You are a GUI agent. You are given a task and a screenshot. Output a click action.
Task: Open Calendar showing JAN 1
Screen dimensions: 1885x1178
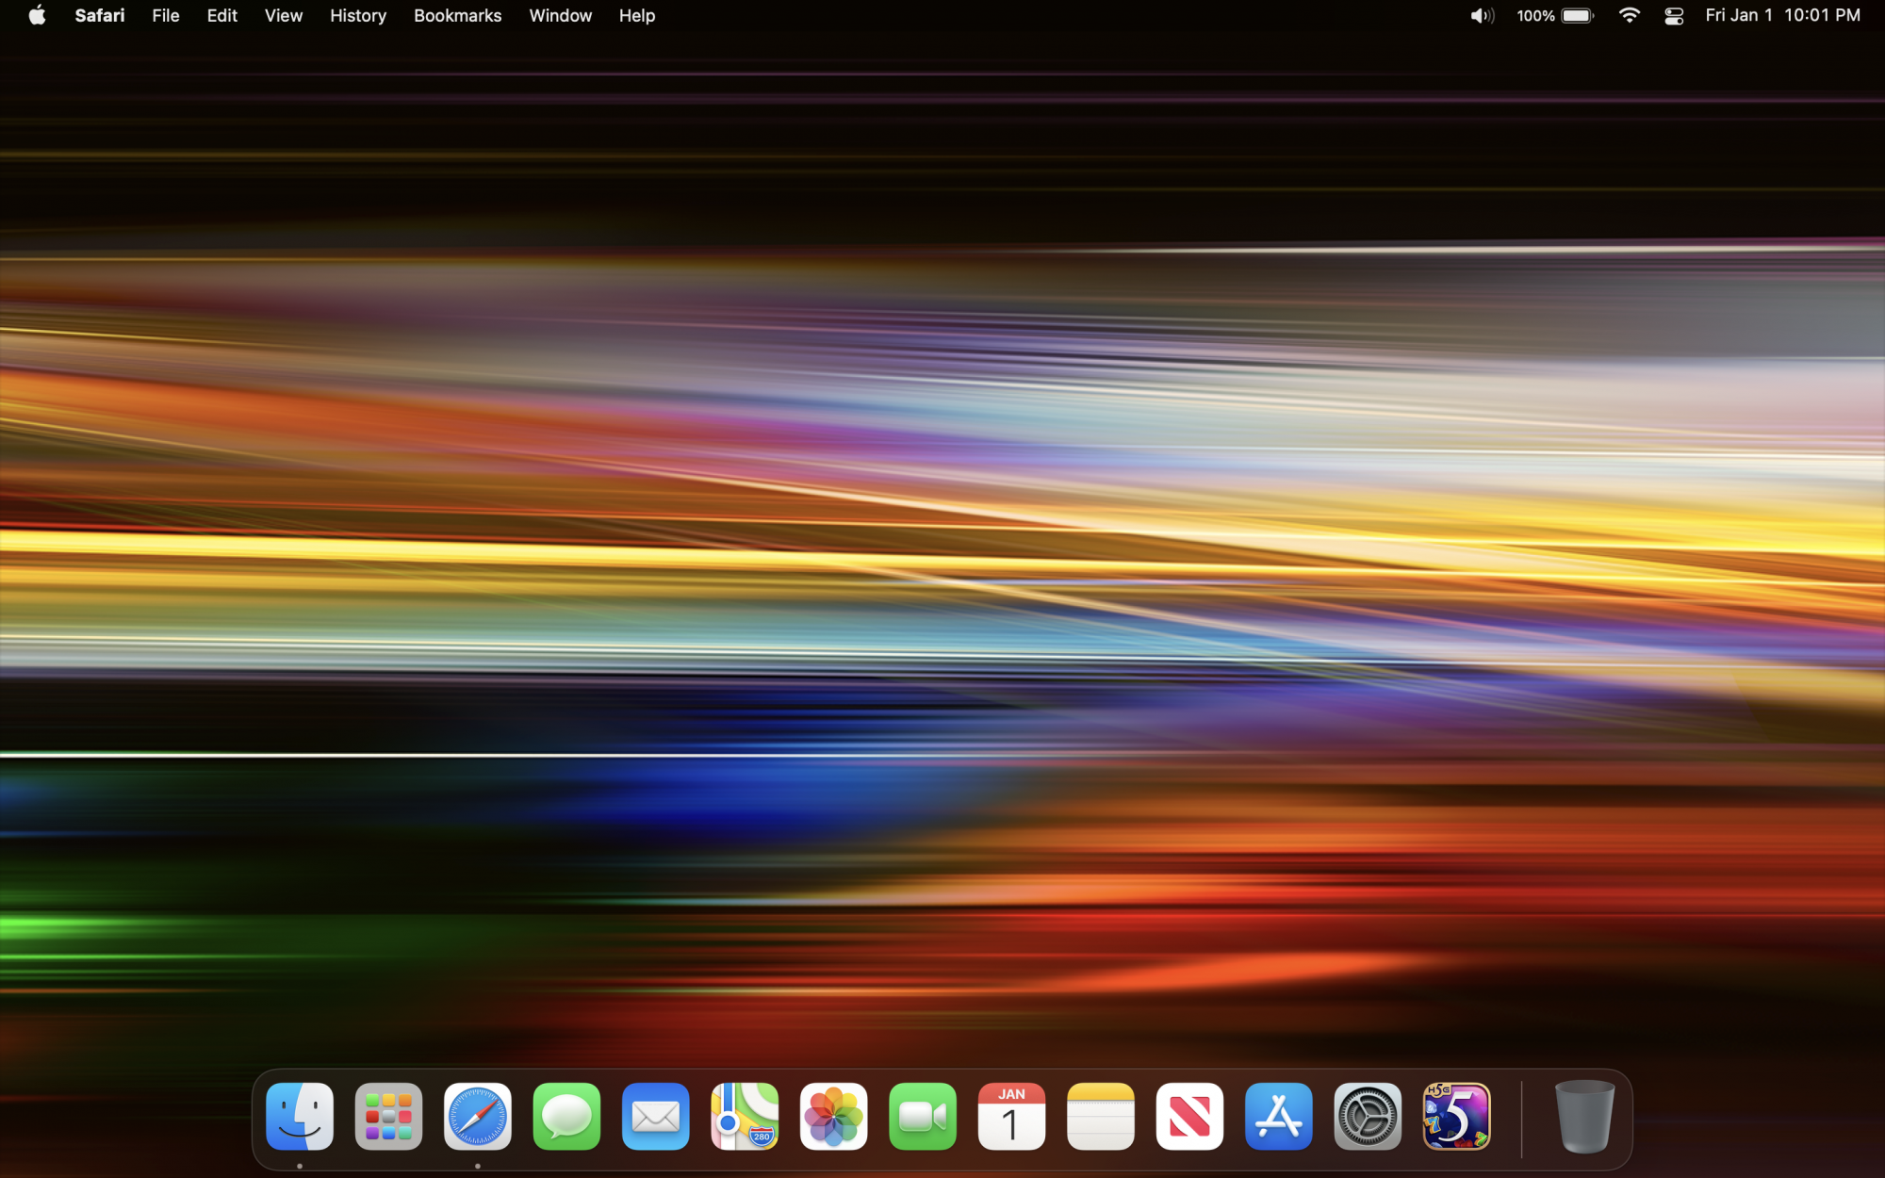[x=1011, y=1117]
